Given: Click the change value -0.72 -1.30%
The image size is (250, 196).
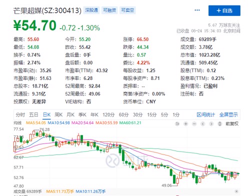Looking at the screenshot, I should click(x=80, y=28).
